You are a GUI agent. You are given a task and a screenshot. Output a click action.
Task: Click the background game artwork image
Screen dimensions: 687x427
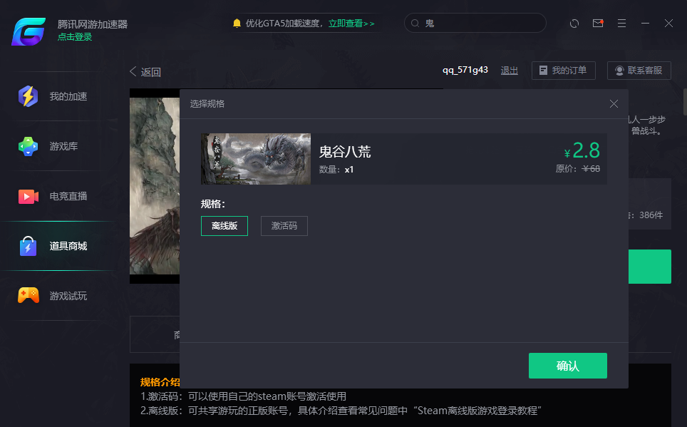154,186
